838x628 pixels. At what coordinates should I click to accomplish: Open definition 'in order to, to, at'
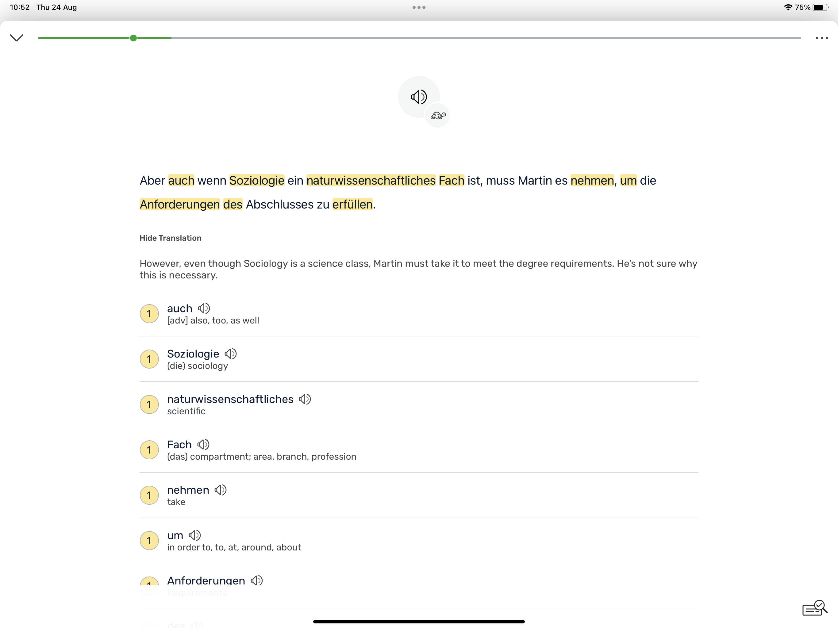coord(234,547)
